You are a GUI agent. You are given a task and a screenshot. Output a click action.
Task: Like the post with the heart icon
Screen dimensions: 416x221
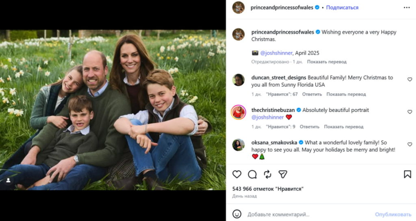pos(237,174)
